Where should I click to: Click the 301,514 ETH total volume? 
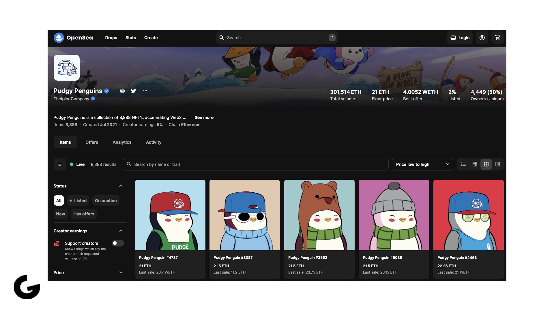point(346,92)
